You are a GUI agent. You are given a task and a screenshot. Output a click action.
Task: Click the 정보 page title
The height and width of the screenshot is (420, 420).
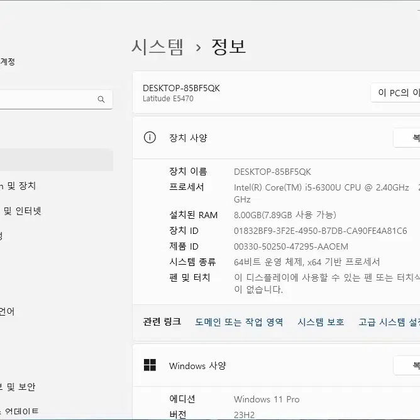click(x=228, y=47)
